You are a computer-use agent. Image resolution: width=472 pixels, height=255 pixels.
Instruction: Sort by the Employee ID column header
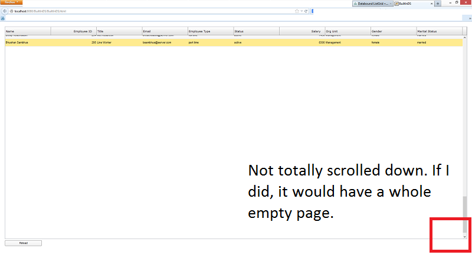pos(73,31)
